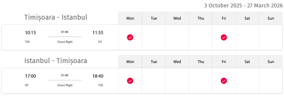Click Friday checkmark for Istanbul - Timișoara flight

tap(224, 81)
